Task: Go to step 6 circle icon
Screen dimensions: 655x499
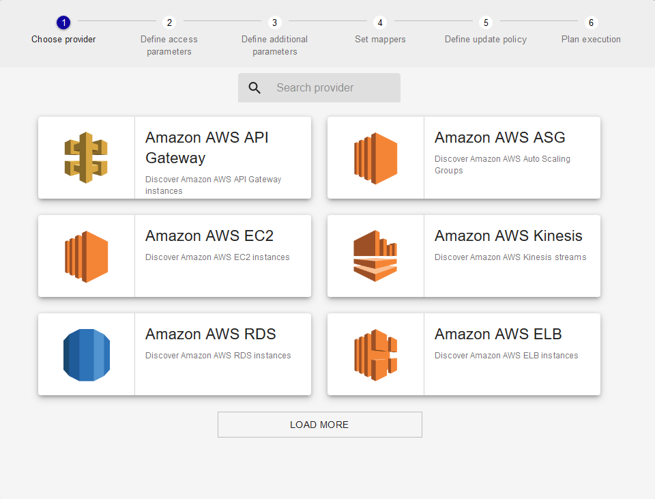Action: point(591,22)
